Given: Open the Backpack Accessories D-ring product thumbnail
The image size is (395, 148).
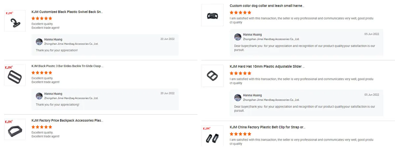Looking at the screenshot, I should [x=15, y=130].
